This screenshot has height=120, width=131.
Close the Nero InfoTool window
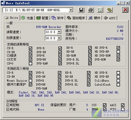click(127, 3)
